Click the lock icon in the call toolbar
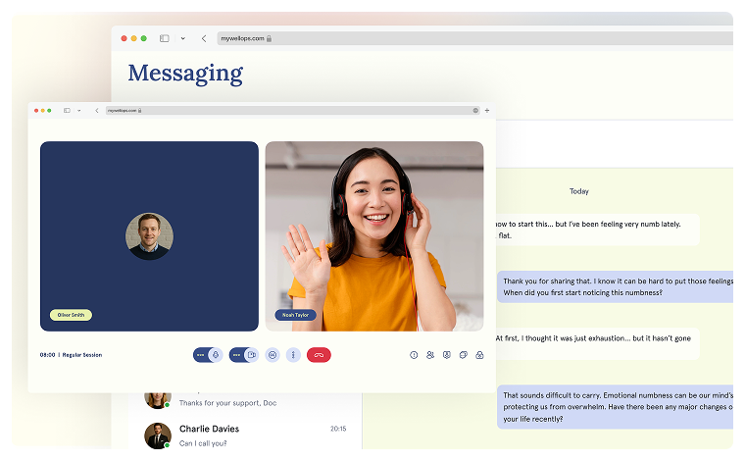Screen dimensions: 745x461 point(479,355)
